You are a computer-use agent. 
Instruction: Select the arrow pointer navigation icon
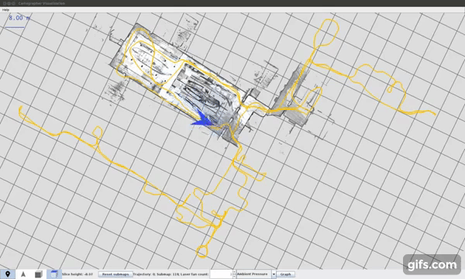pyautogui.click(x=23, y=274)
